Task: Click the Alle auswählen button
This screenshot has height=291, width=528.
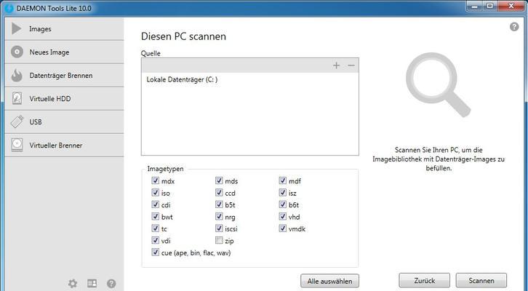Action: [329, 281]
